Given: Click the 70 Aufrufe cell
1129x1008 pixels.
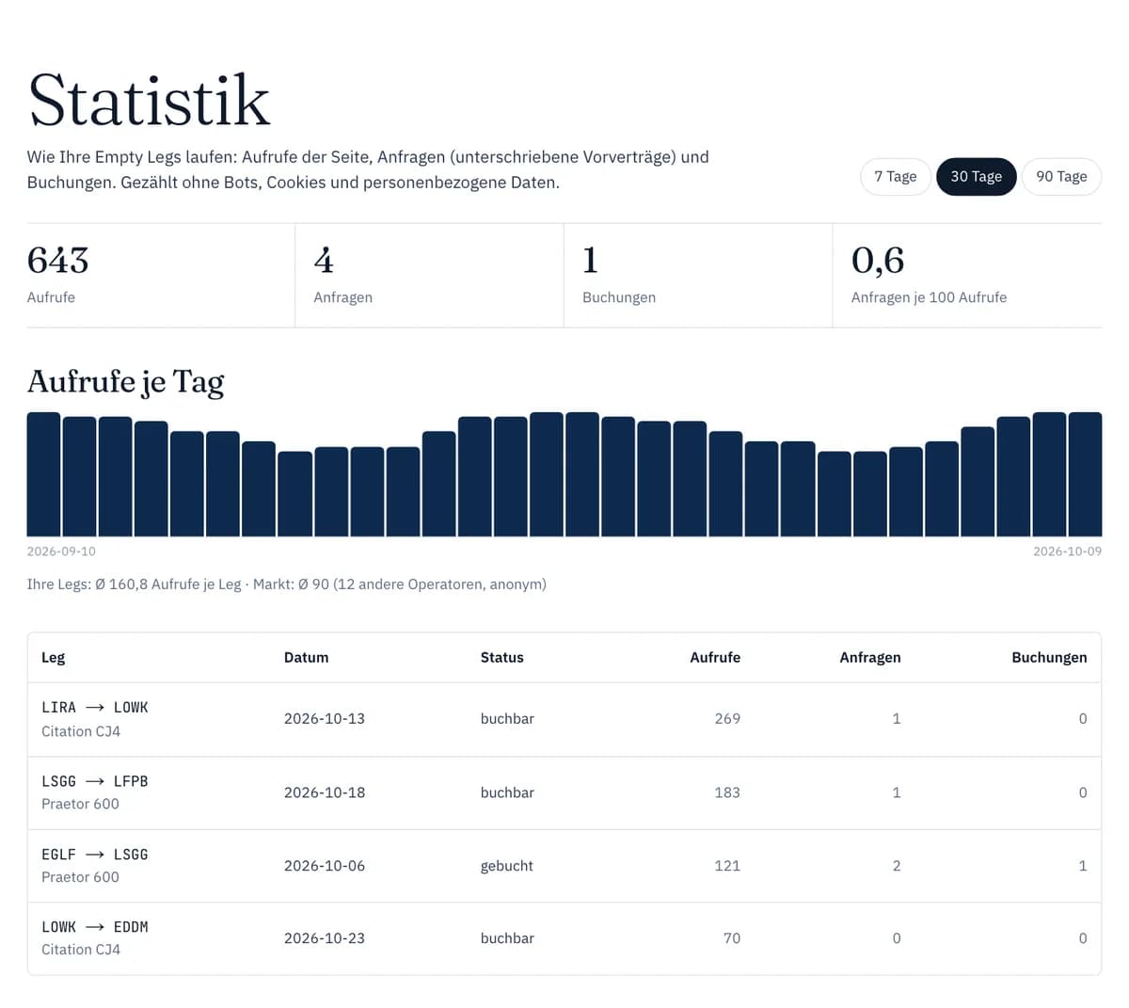Looking at the screenshot, I should (732, 938).
